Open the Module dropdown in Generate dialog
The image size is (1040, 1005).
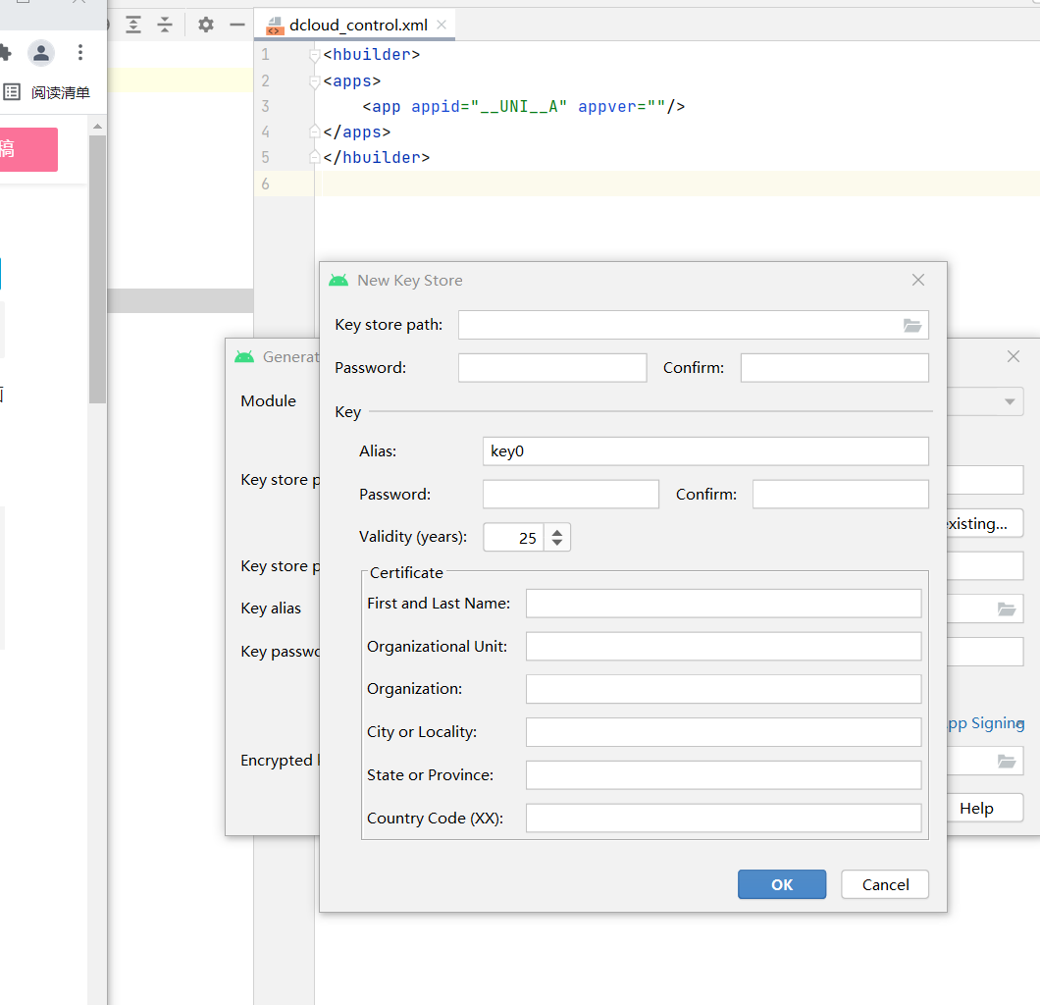click(x=1010, y=402)
